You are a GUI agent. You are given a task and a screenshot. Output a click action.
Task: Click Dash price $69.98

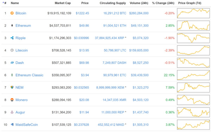point(84,63)
